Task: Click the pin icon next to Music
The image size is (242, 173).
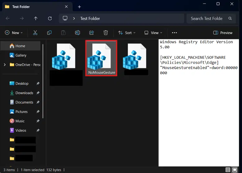Action: 38,121
